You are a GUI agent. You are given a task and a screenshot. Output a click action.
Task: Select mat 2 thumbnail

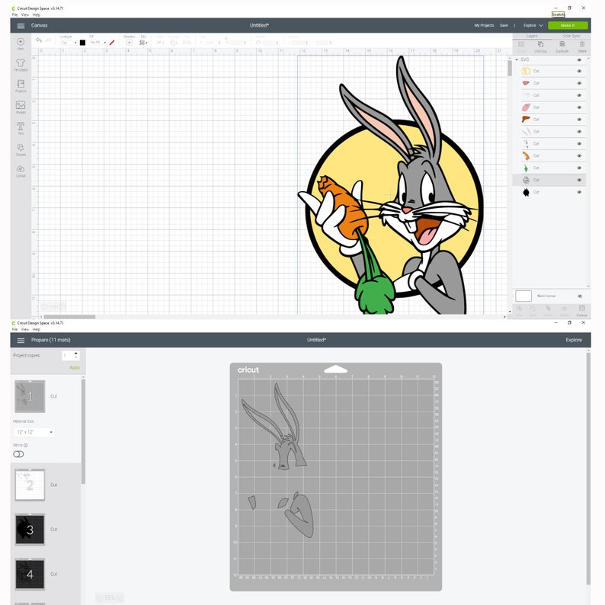tap(30, 485)
